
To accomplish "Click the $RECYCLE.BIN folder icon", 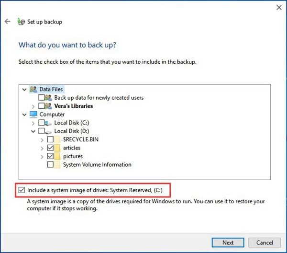I will [x=57, y=139].
